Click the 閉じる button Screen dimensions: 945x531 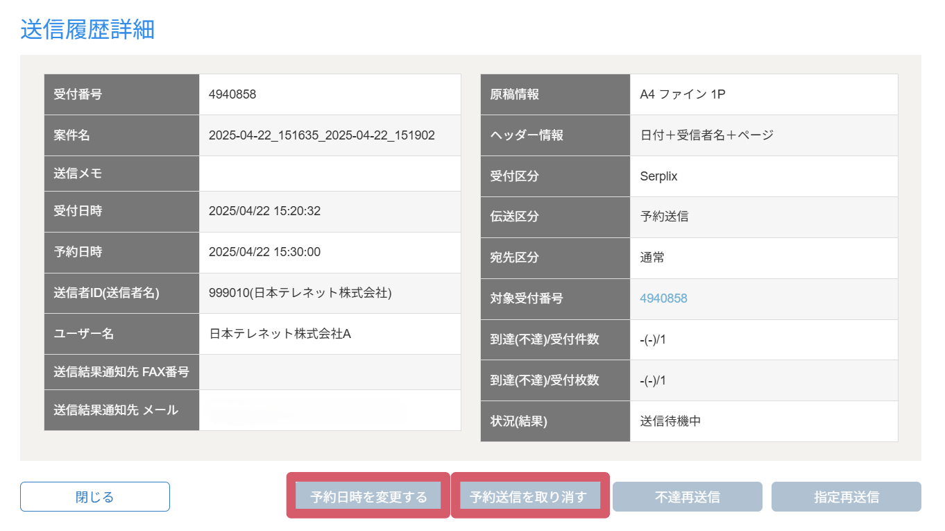coord(94,497)
